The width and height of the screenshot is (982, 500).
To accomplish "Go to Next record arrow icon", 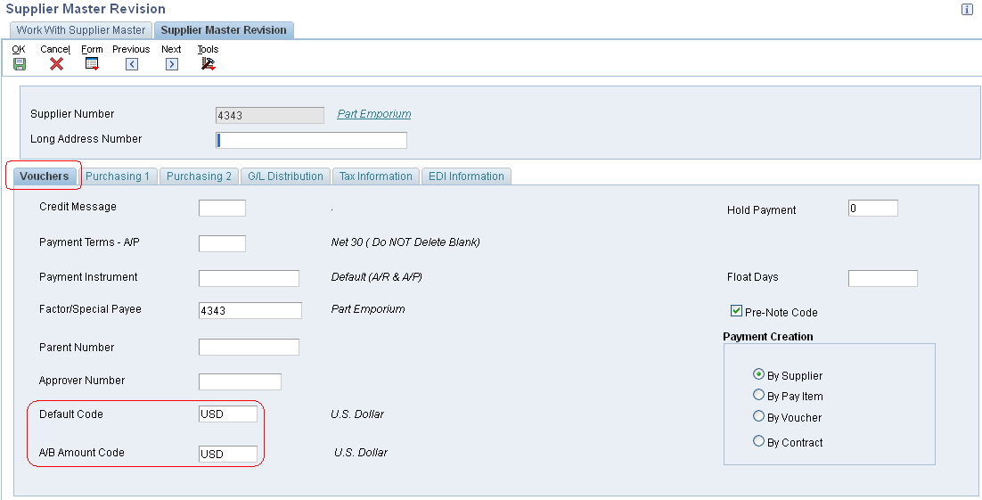I will tap(172, 64).
